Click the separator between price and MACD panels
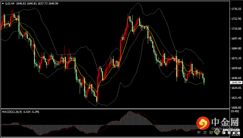The image size is (243, 138). (x=115, y=109)
